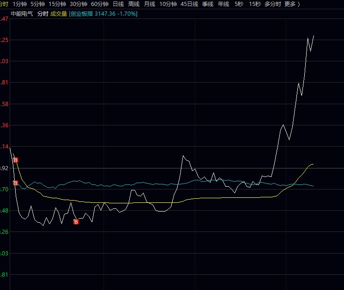The width and height of the screenshot is (344, 290).
Task: Switch to the 5秒 chart tab
Action: pos(239,4)
